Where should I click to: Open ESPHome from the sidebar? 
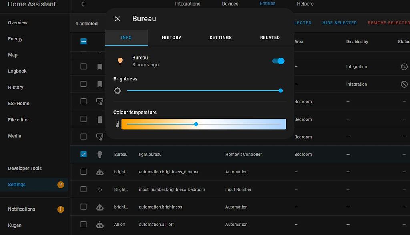pyautogui.click(x=19, y=103)
